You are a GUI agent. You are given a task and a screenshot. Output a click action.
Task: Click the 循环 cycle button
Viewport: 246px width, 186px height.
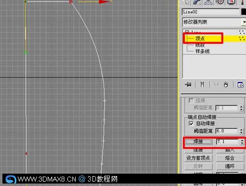(x=230, y=166)
